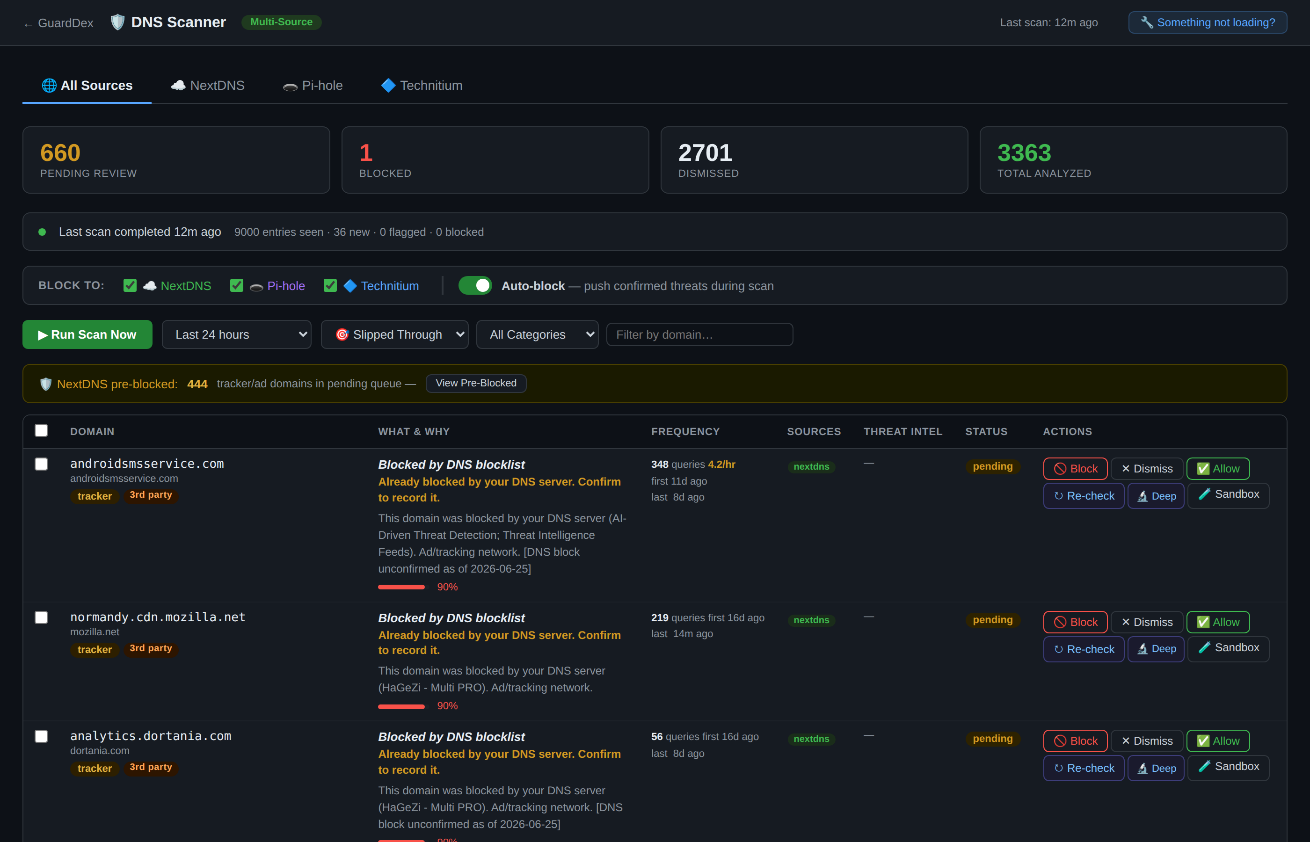Click nextdns source tag for androidsmsservice.com
Screen dimensions: 1310x842
811,466
